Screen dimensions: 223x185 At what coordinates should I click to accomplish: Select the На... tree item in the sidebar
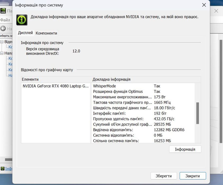tap(10, 75)
